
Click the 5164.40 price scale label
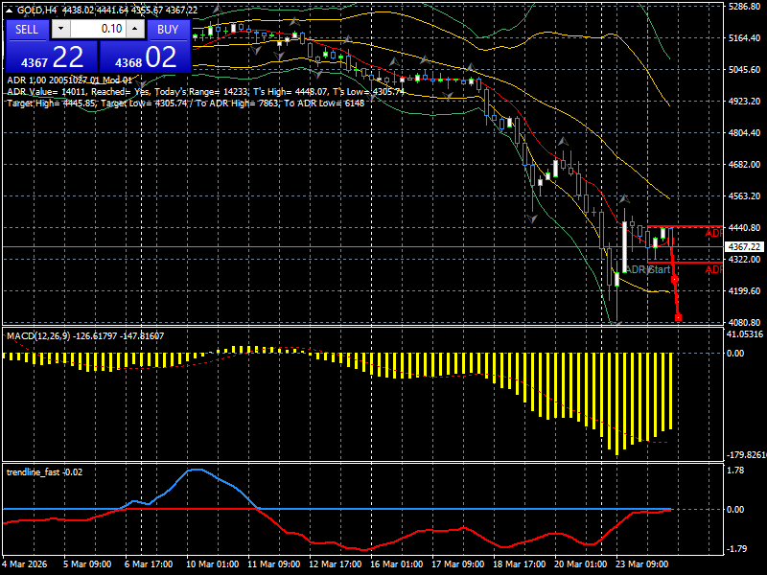tap(744, 38)
